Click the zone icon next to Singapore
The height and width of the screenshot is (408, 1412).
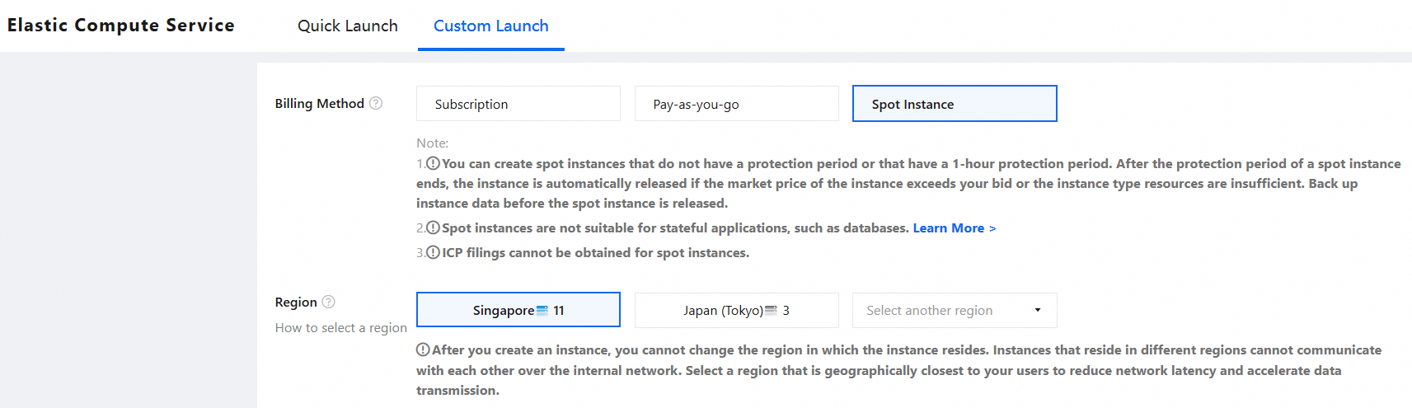542,311
